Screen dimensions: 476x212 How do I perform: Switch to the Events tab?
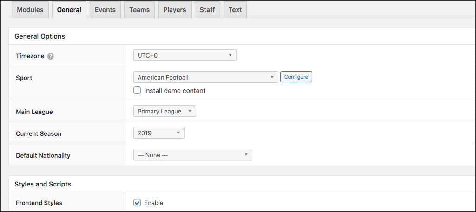[x=105, y=10]
